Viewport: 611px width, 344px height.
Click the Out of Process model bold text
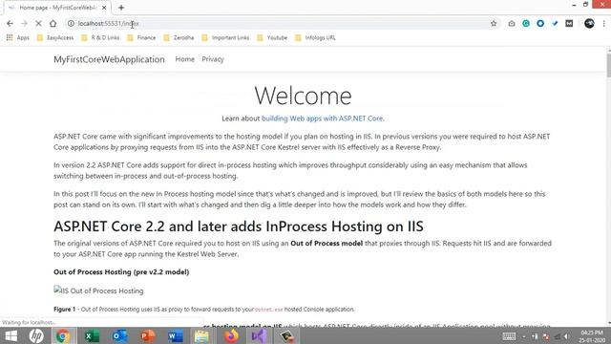327,244
